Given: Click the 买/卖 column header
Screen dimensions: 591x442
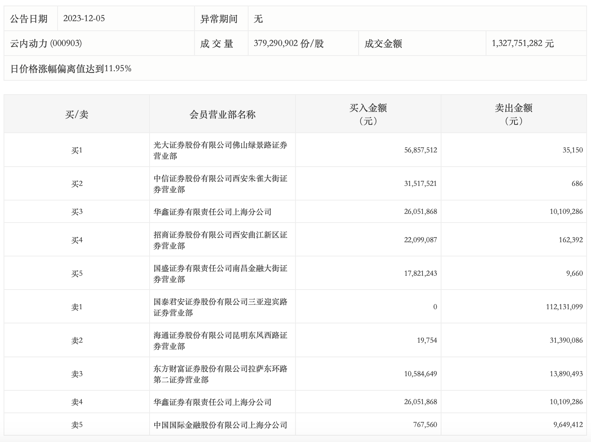Looking at the screenshot, I should (x=77, y=115).
